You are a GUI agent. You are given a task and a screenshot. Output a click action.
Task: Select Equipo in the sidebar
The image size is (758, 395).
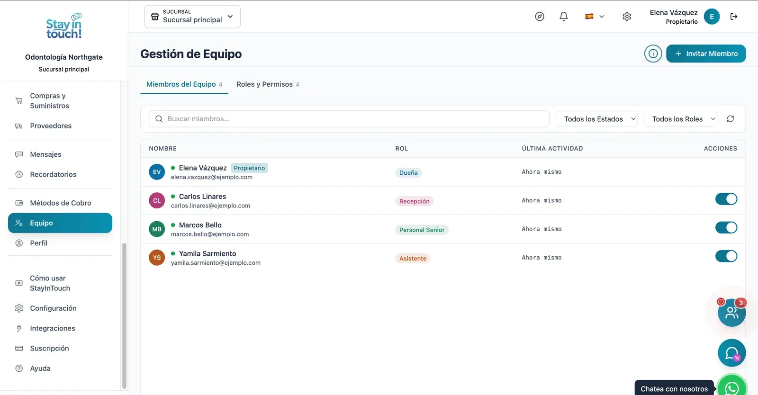pyautogui.click(x=60, y=223)
